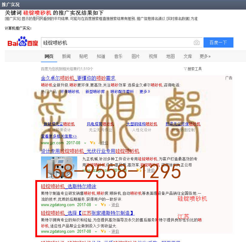The image size is (246, 242).
Task: Open 脱硫塔无尘喷砂机 link
Action: pyautogui.click(x=59, y=124)
